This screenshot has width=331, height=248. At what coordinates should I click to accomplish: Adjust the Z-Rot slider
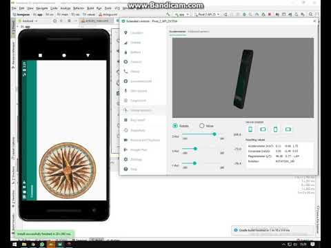[203, 134]
